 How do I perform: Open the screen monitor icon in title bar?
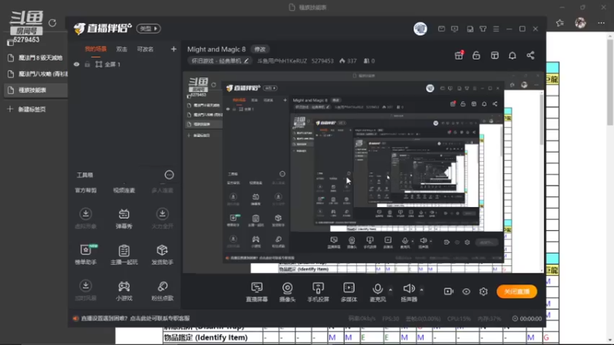[x=454, y=29]
